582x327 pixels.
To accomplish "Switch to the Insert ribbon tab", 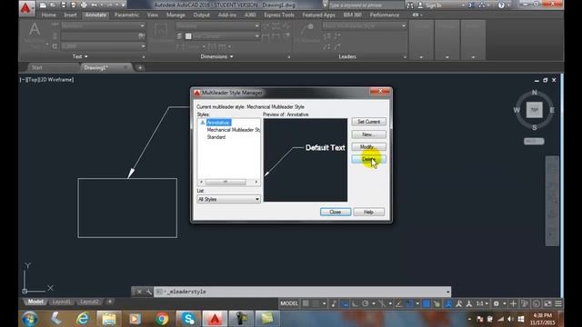I will coord(70,15).
